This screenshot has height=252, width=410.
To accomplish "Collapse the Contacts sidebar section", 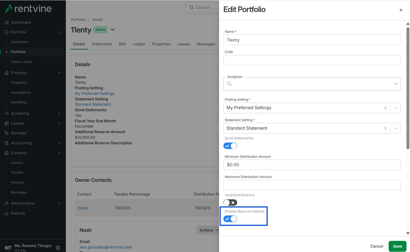I will point(59,153).
